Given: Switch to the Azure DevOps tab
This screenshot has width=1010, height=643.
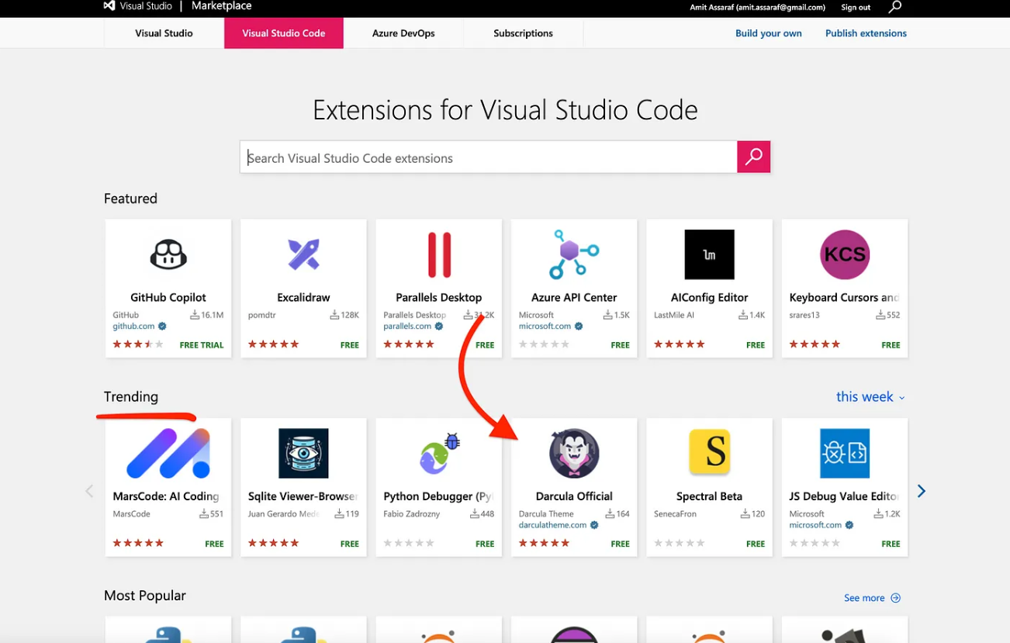Looking at the screenshot, I should pyautogui.click(x=403, y=33).
